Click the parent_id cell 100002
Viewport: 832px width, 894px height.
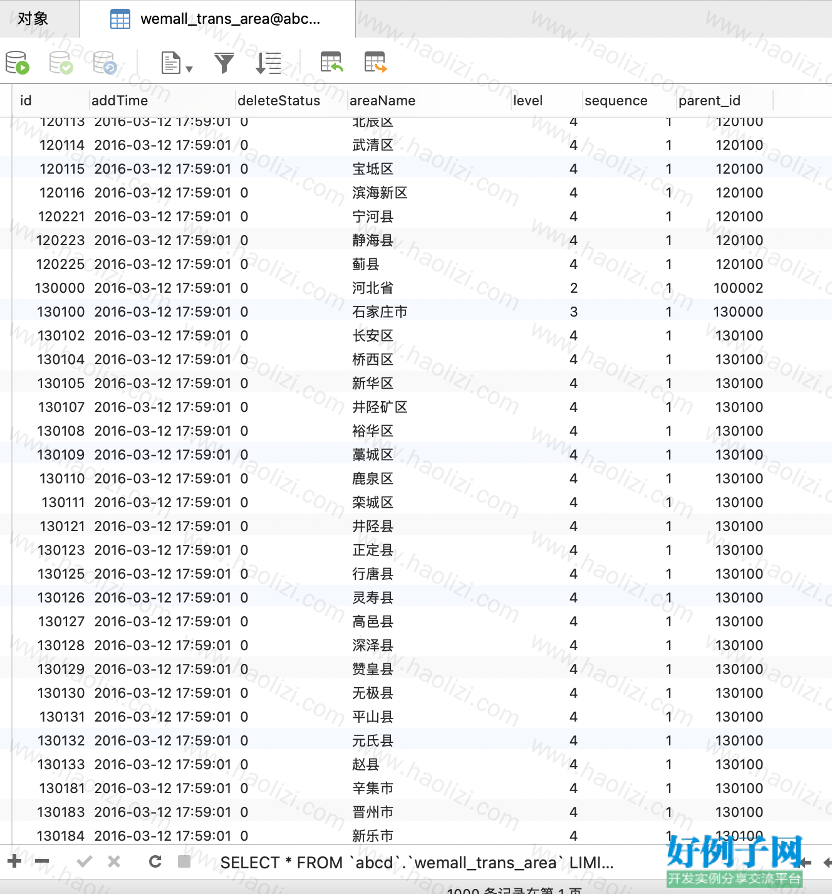(738, 288)
